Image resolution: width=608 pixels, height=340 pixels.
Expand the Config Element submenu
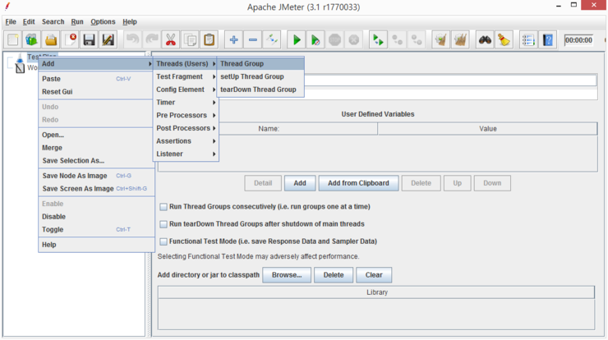pos(186,90)
